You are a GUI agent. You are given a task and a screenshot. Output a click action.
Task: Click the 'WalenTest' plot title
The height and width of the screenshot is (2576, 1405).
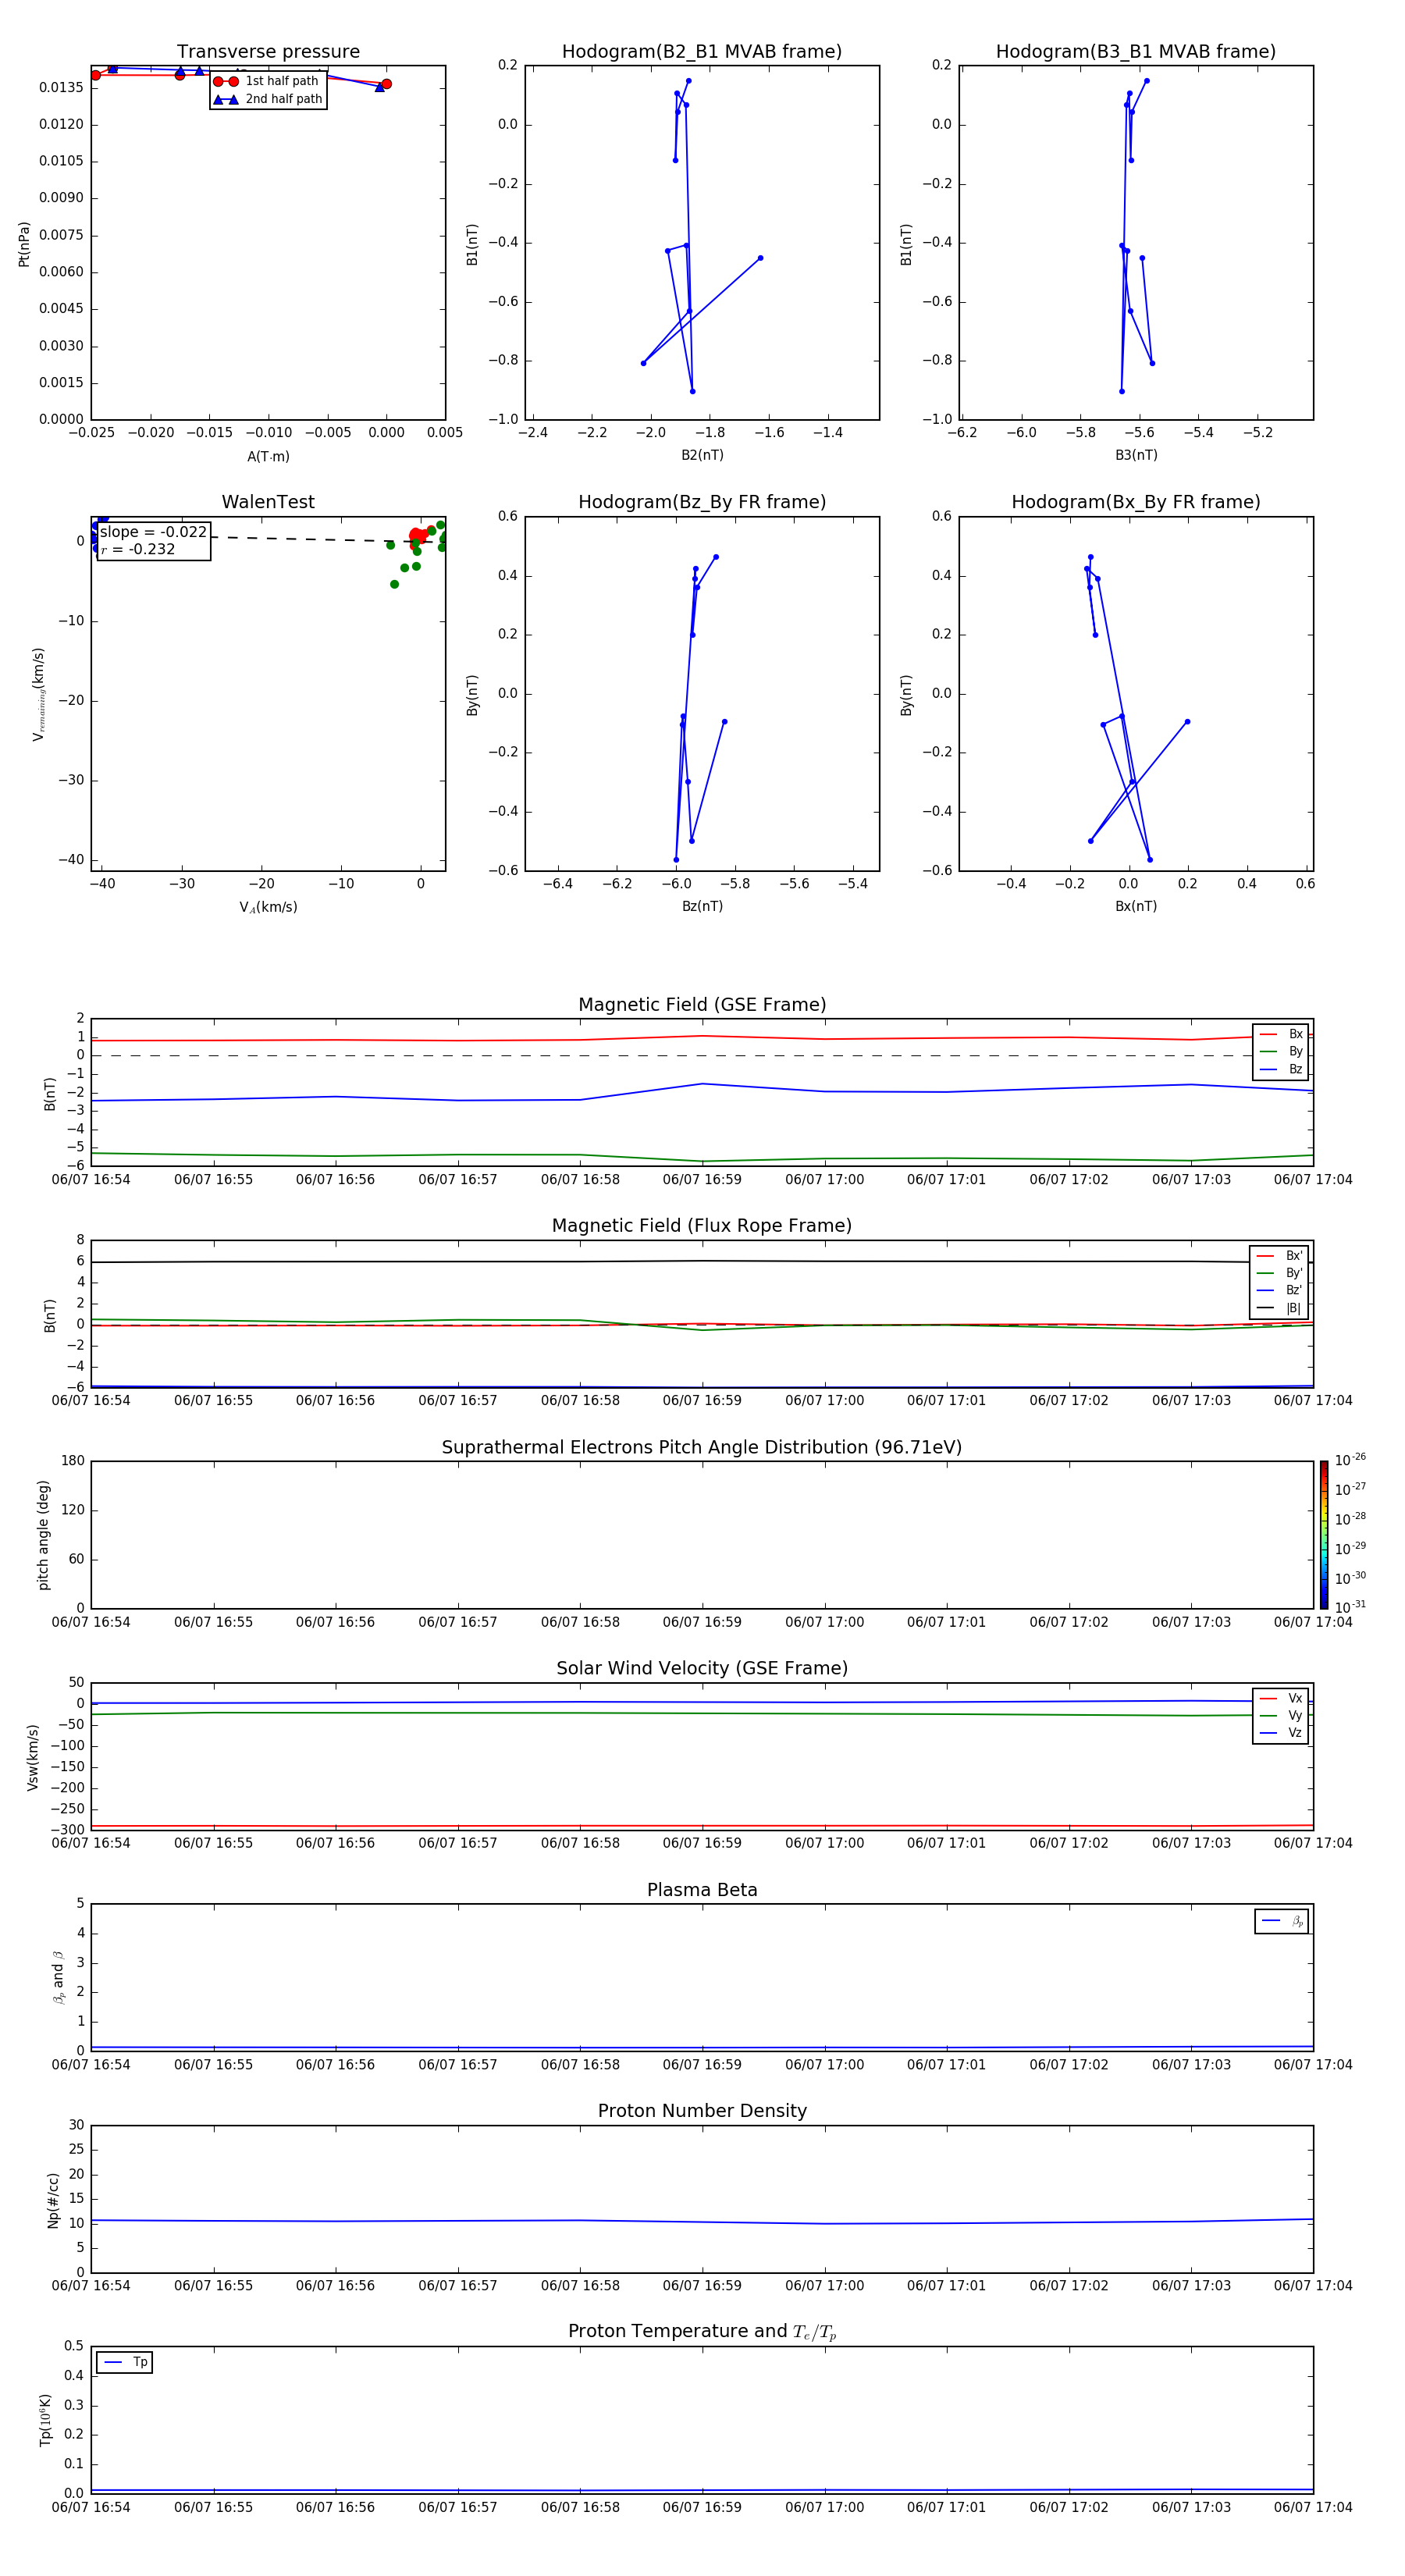(268, 502)
